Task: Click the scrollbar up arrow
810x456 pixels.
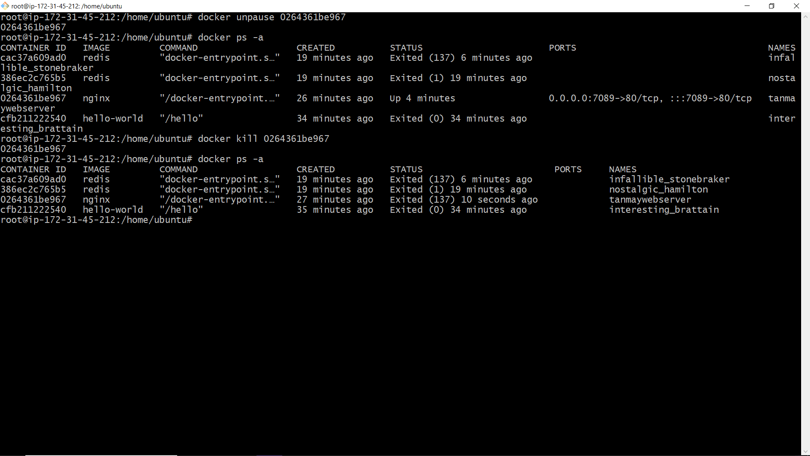Action: point(805,16)
